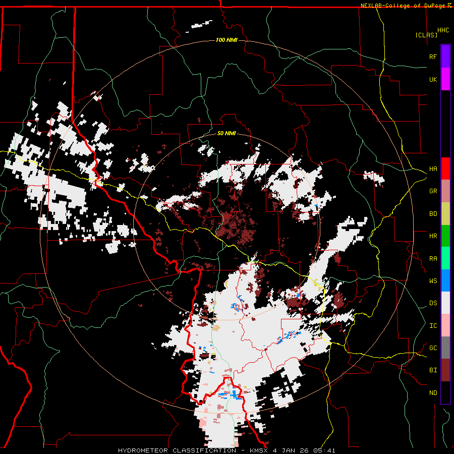The image size is (454, 454).
Task: Click the [CLAS] units label
Action: tap(426, 35)
